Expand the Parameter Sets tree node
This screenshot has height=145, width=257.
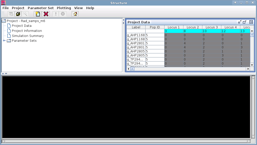pyautogui.click(x=4, y=41)
